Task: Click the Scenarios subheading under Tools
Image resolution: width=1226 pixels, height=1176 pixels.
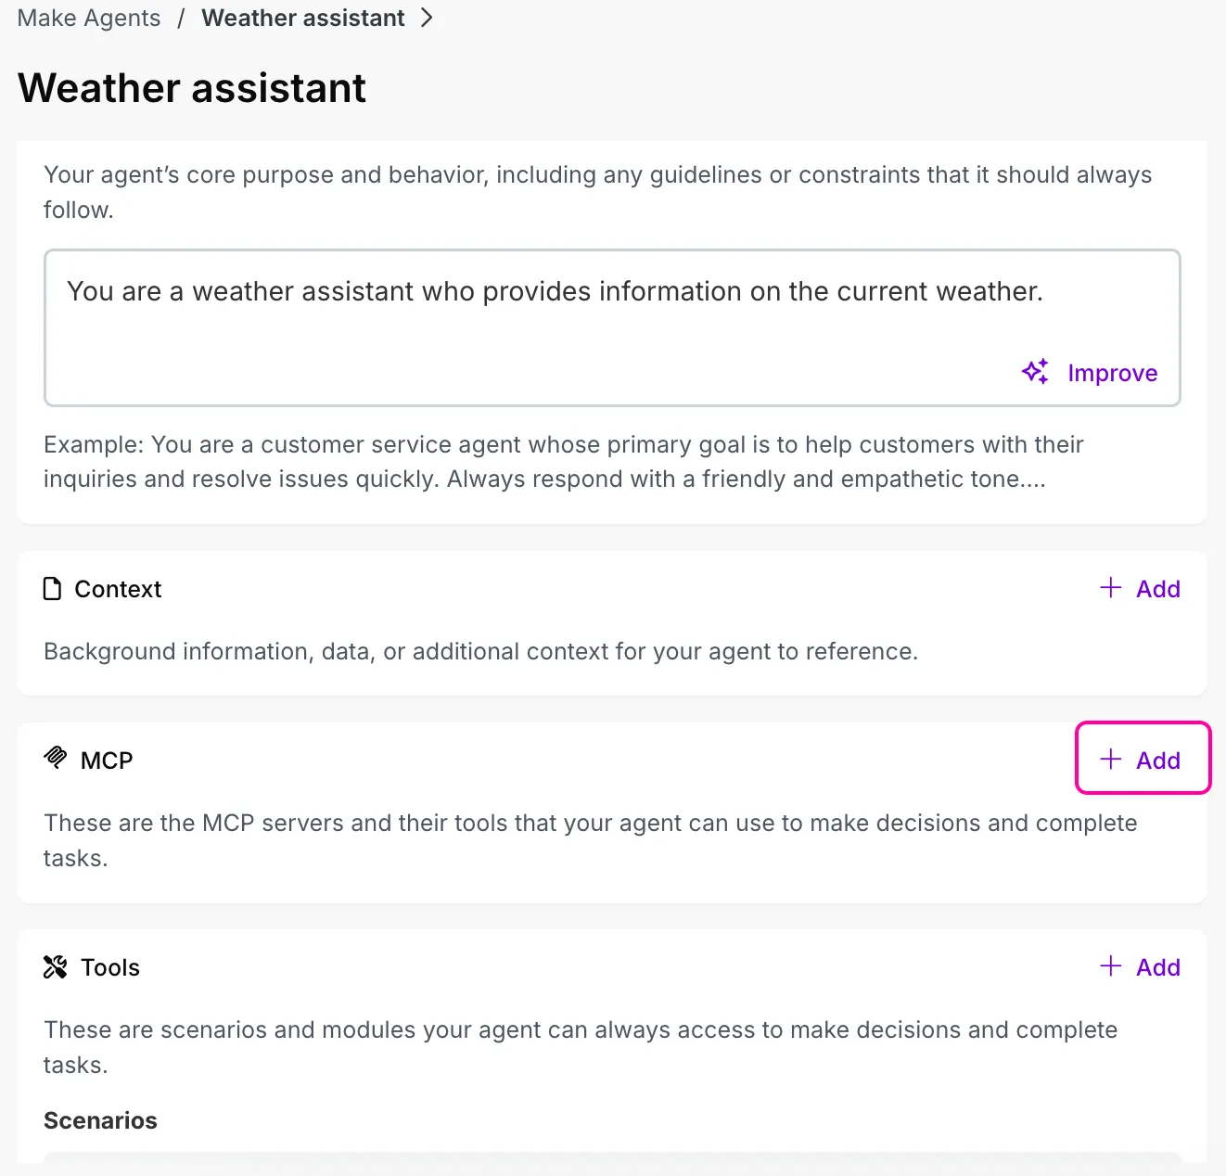Action: pyautogui.click(x=100, y=1120)
